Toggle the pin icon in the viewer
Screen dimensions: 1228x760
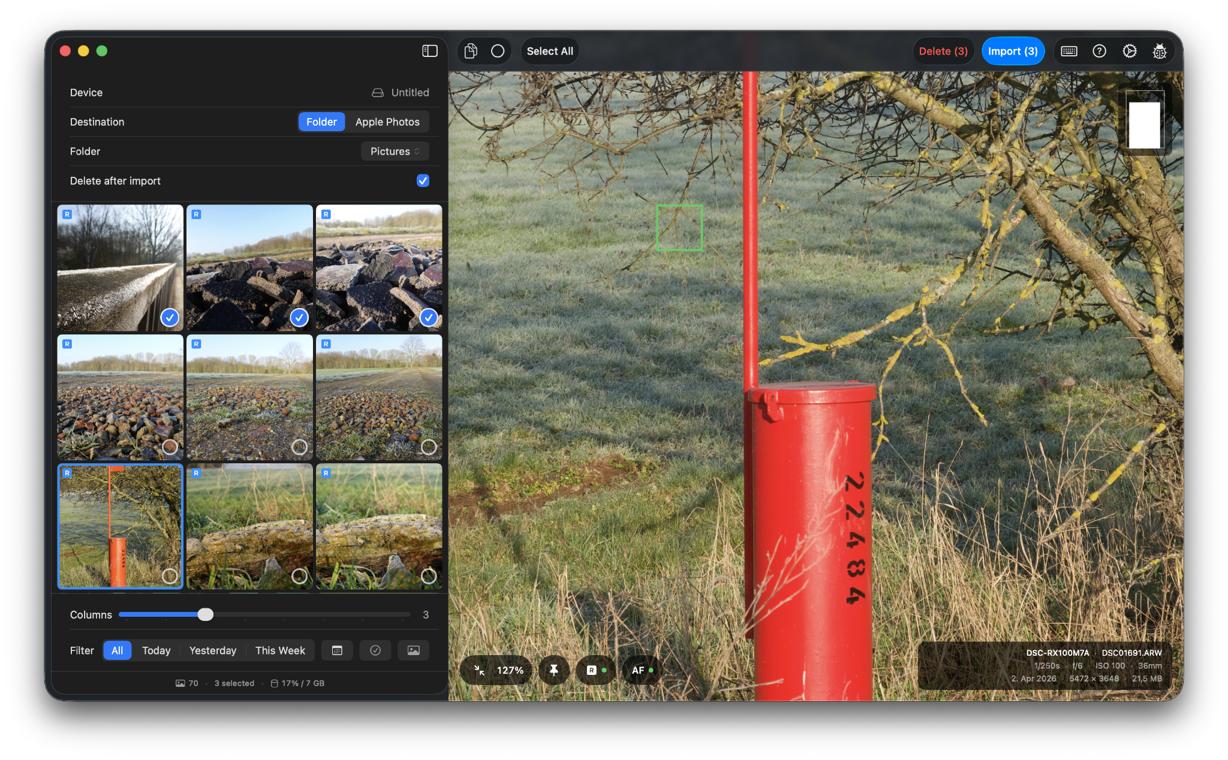[x=553, y=670]
